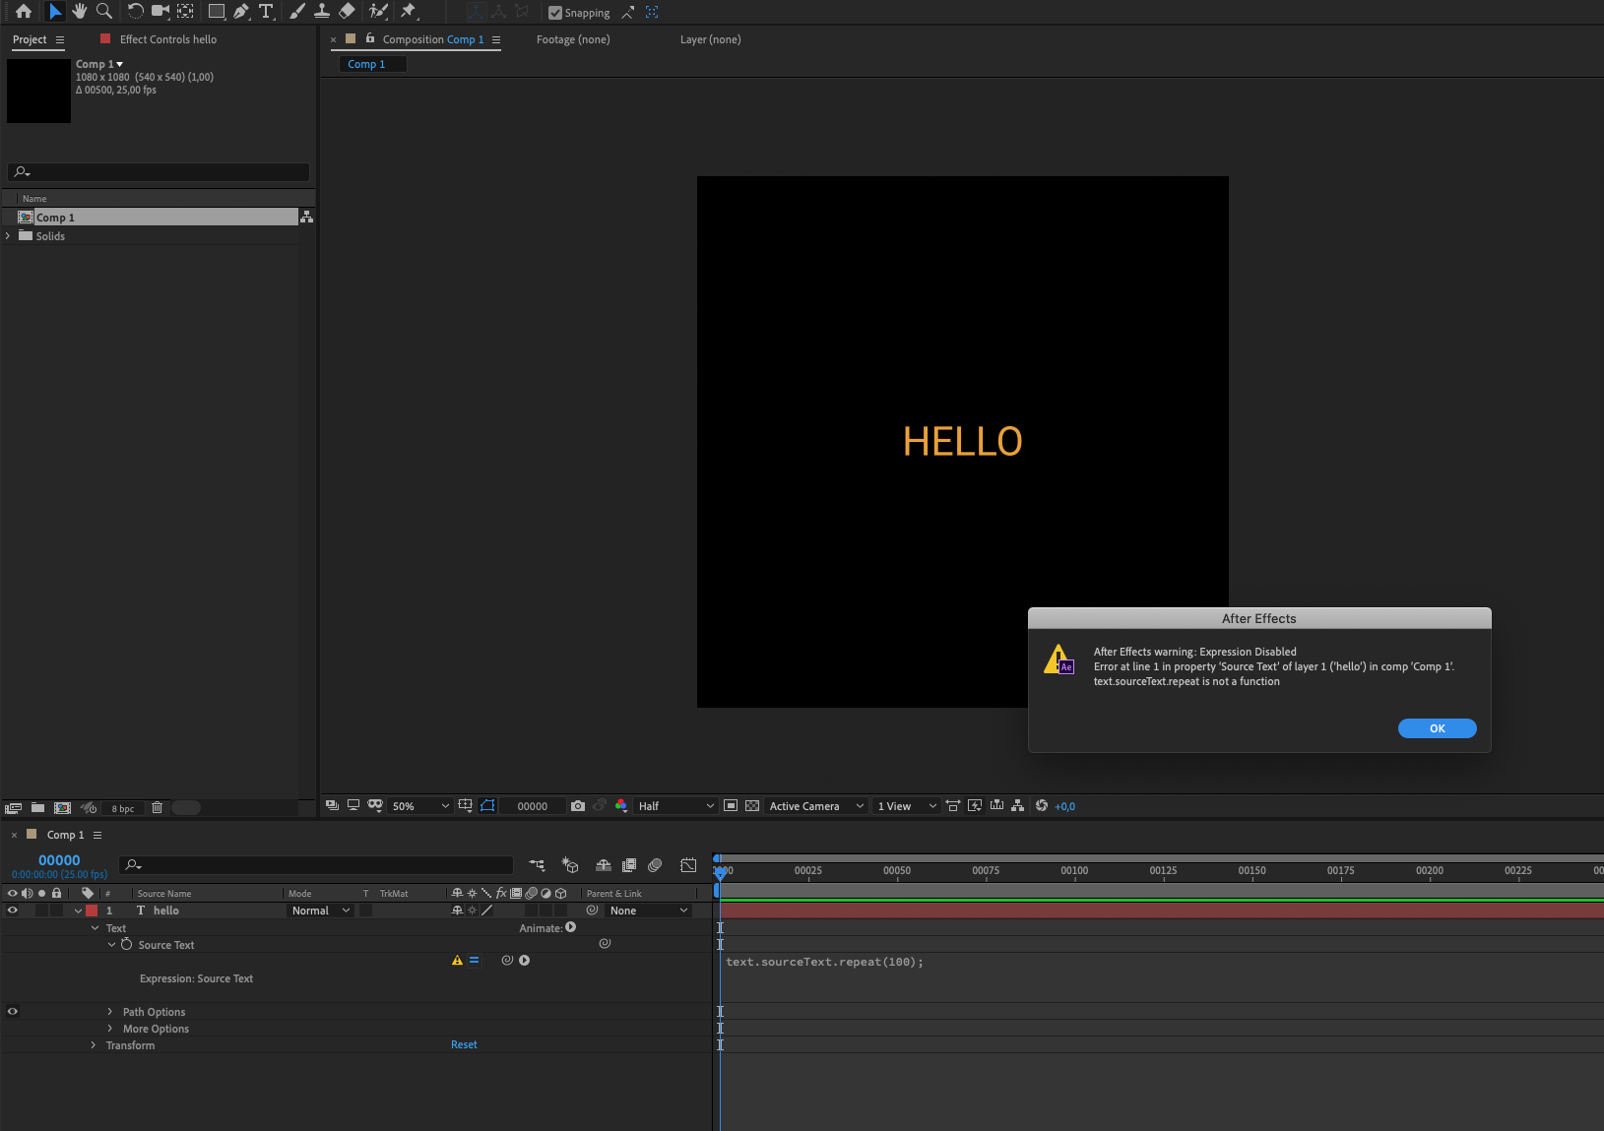
Task: Select the Type tool
Action: point(266,12)
